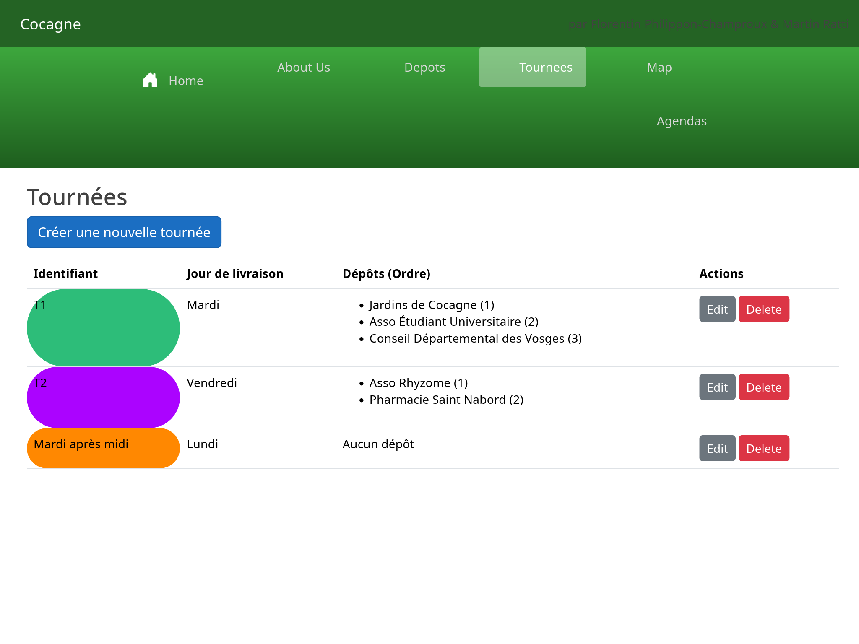Delete the Mardi après midi tournée
The image size is (859, 644).
pos(764,448)
